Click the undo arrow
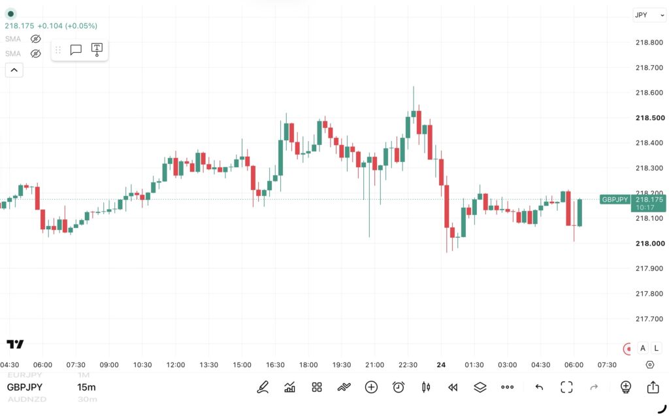 pyautogui.click(x=539, y=387)
